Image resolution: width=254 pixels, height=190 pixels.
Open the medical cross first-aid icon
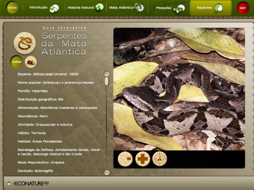coord(143,159)
